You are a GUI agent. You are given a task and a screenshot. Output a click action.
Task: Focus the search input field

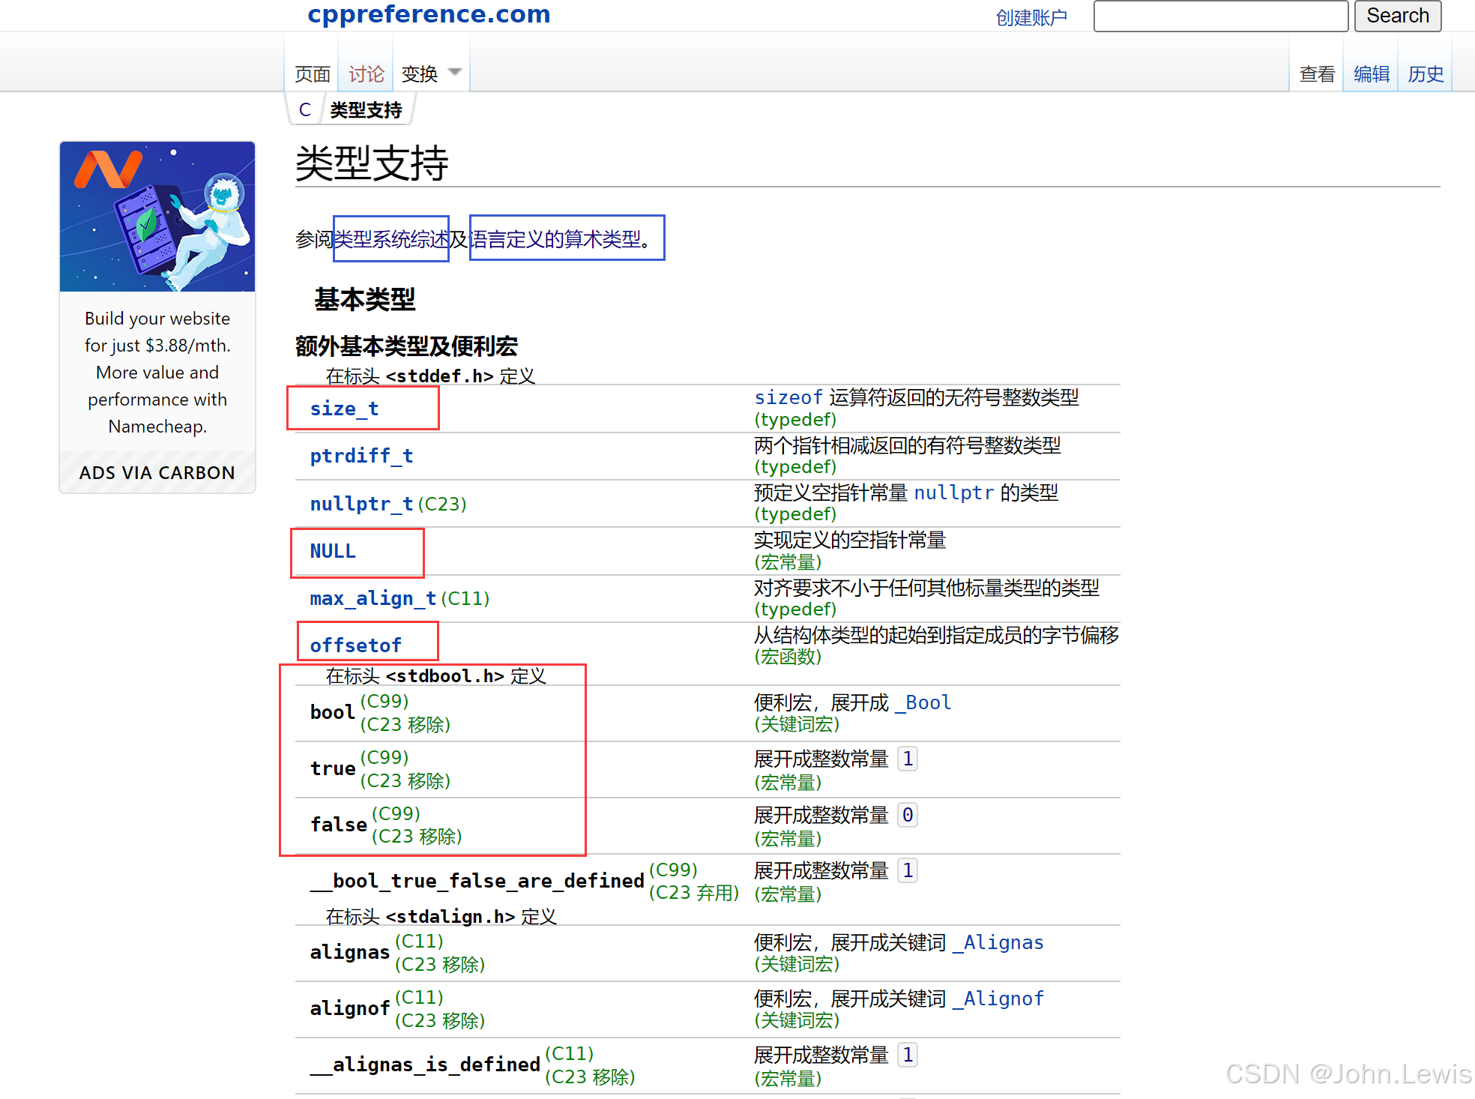[1220, 16]
